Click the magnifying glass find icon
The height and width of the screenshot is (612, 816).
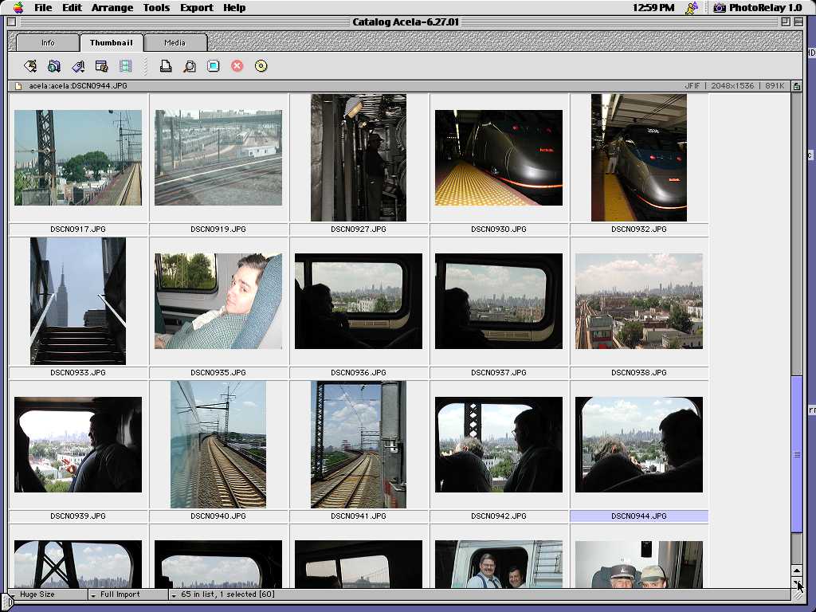[x=190, y=66]
